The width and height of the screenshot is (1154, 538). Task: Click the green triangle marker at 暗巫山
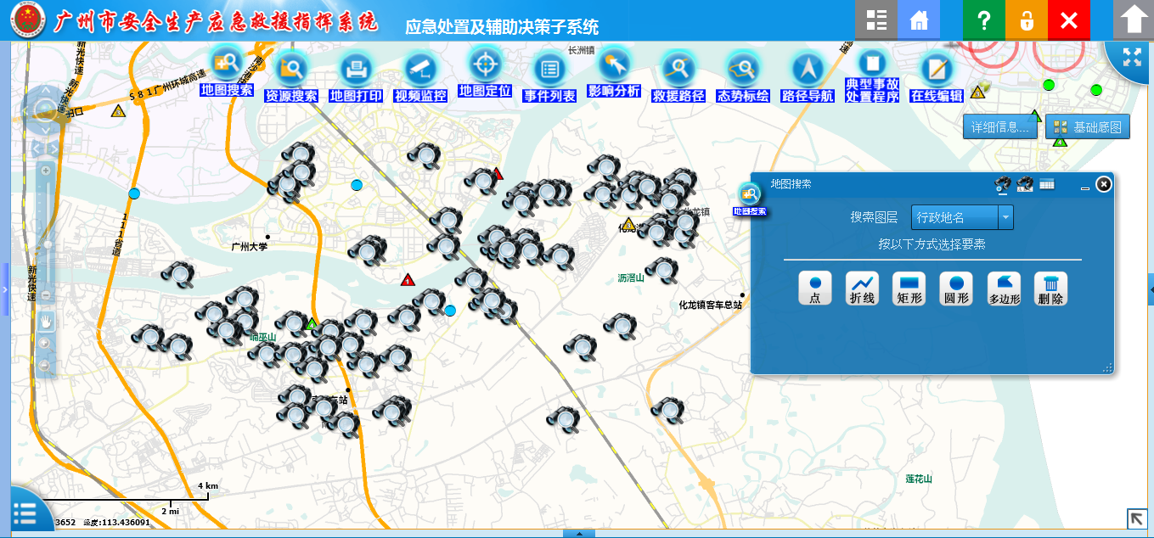click(x=312, y=323)
